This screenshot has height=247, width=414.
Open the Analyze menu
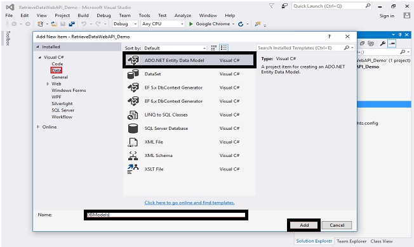point(183,16)
